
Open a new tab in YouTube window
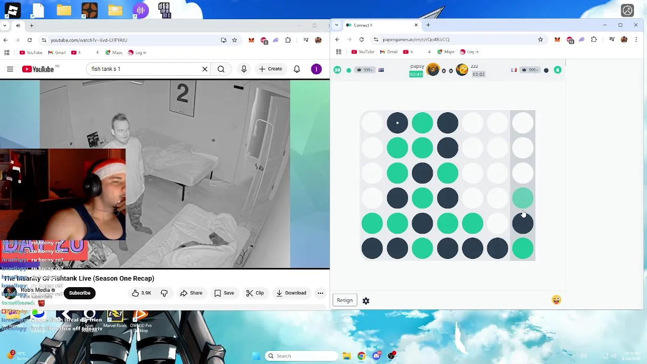pyautogui.click(x=31, y=26)
